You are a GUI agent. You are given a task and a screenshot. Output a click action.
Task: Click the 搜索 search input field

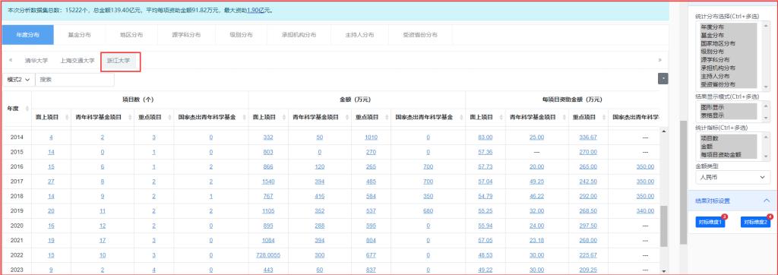(74, 80)
